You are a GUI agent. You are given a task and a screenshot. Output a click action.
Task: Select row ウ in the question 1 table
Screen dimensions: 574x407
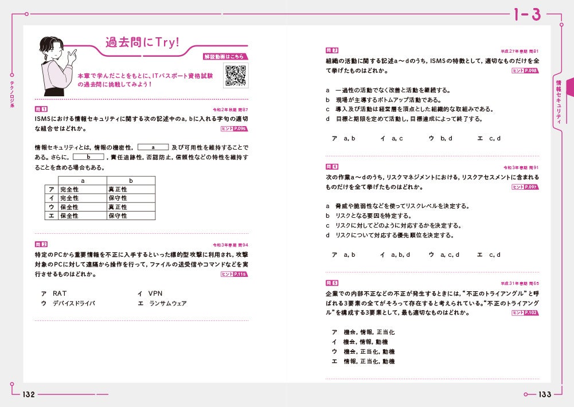pyautogui.click(x=100, y=207)
